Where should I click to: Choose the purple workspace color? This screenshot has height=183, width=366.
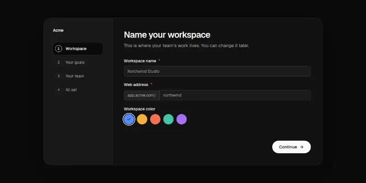(182, 119)
